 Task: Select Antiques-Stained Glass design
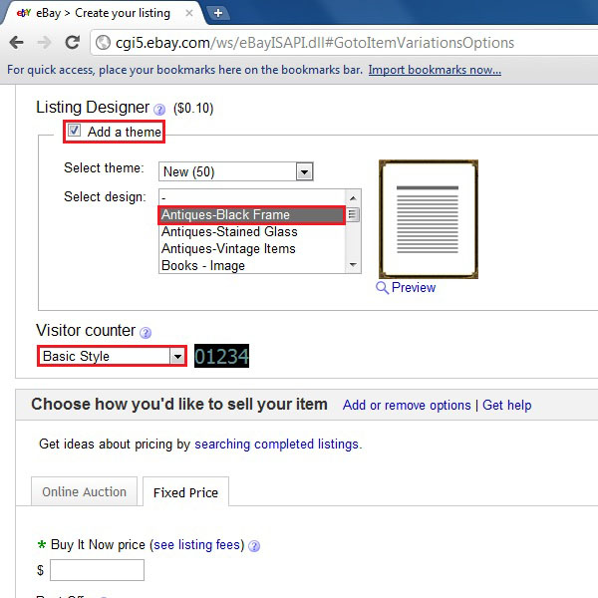(252, 232)
